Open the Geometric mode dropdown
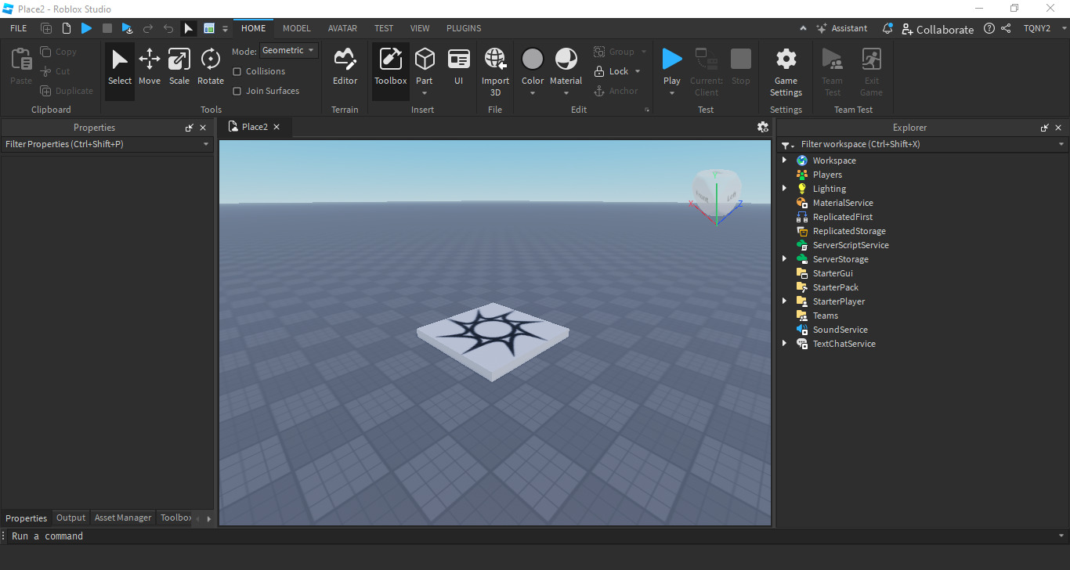 (x=289, y=50)
